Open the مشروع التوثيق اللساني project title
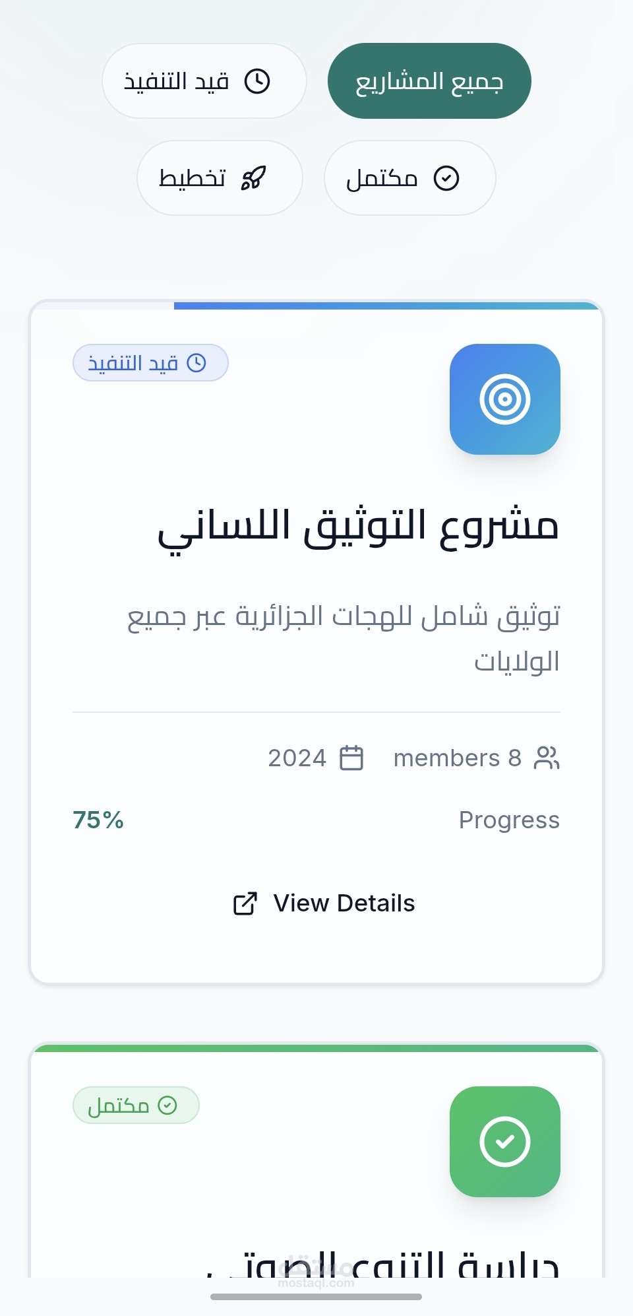633x1316 pixels. [358, 527]
